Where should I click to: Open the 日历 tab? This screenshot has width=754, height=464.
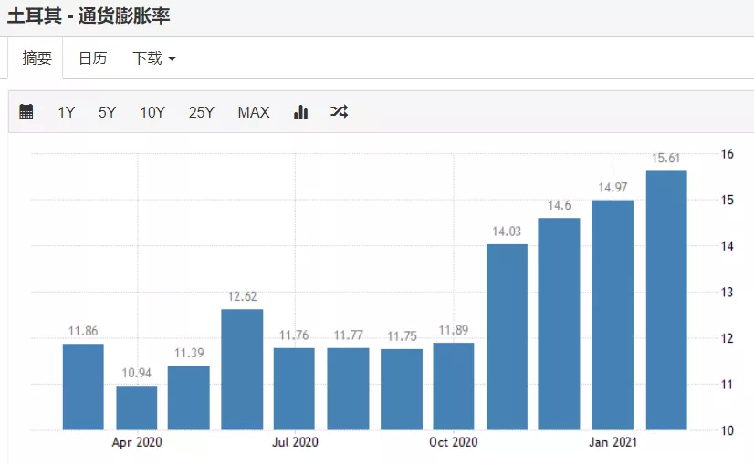click(x=93, y=58)
